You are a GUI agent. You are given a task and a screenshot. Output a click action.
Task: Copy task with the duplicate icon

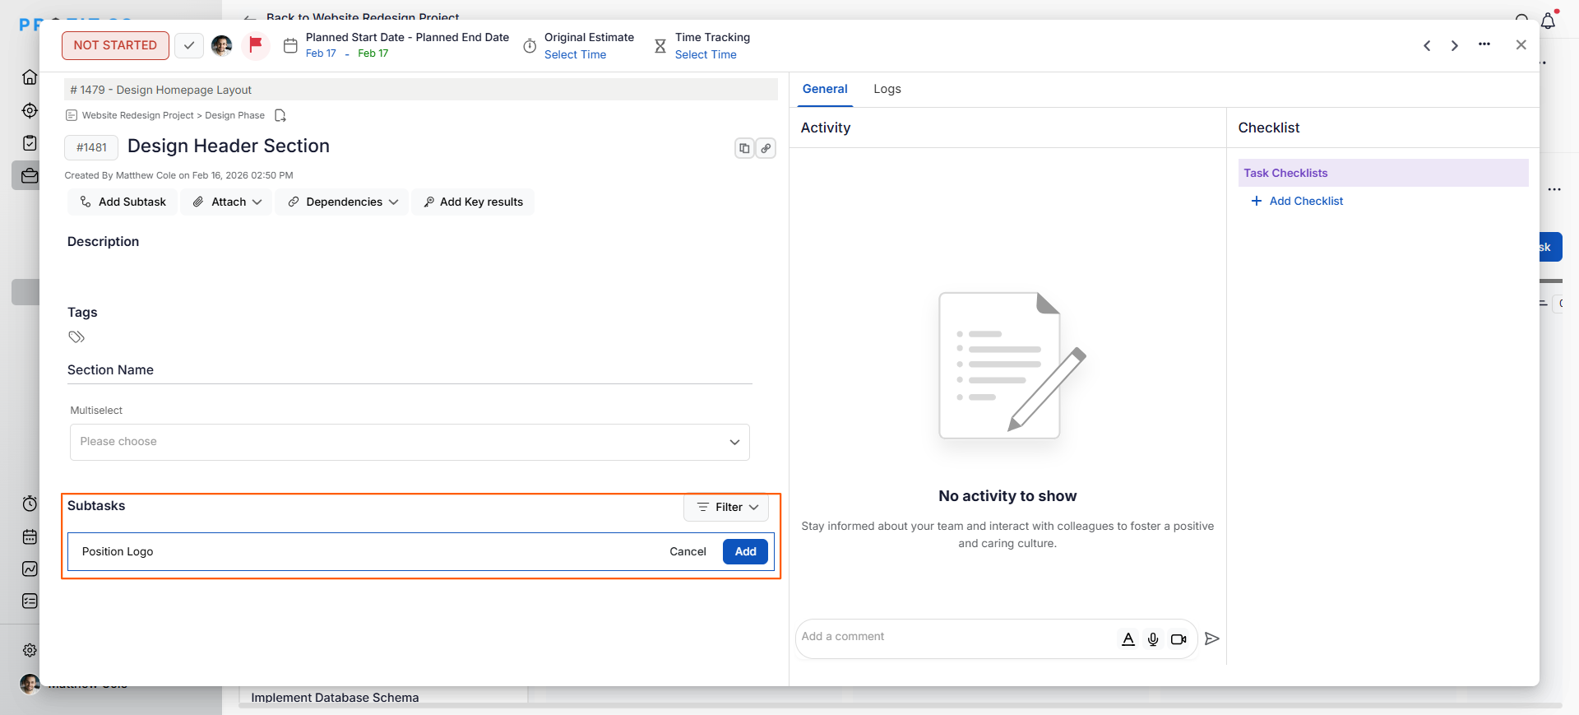[x=744, y=148]
